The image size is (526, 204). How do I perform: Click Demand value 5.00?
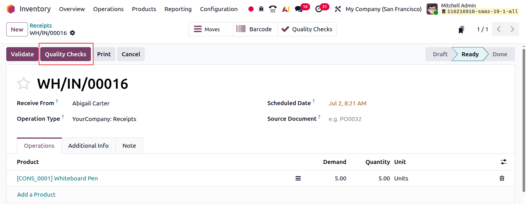point(341,178)
